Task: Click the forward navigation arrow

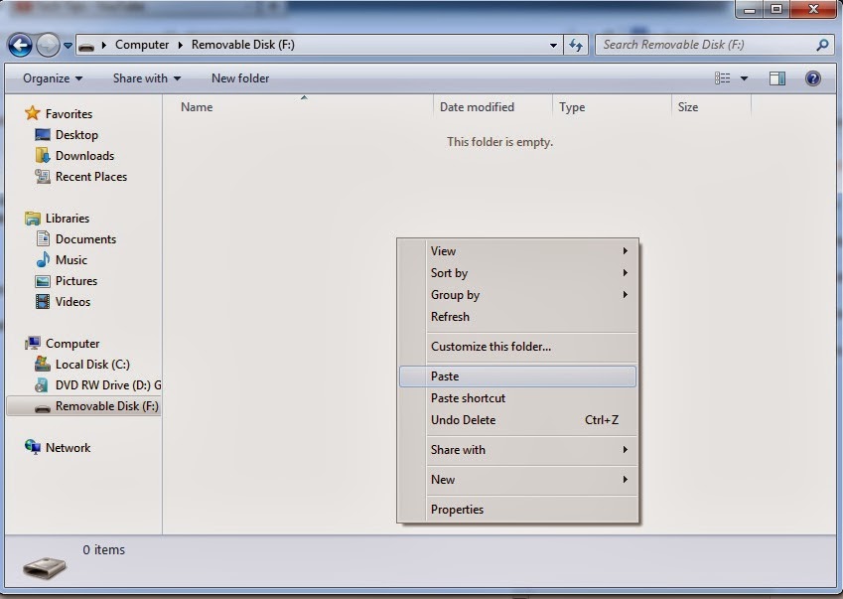Action: (46, 45)
